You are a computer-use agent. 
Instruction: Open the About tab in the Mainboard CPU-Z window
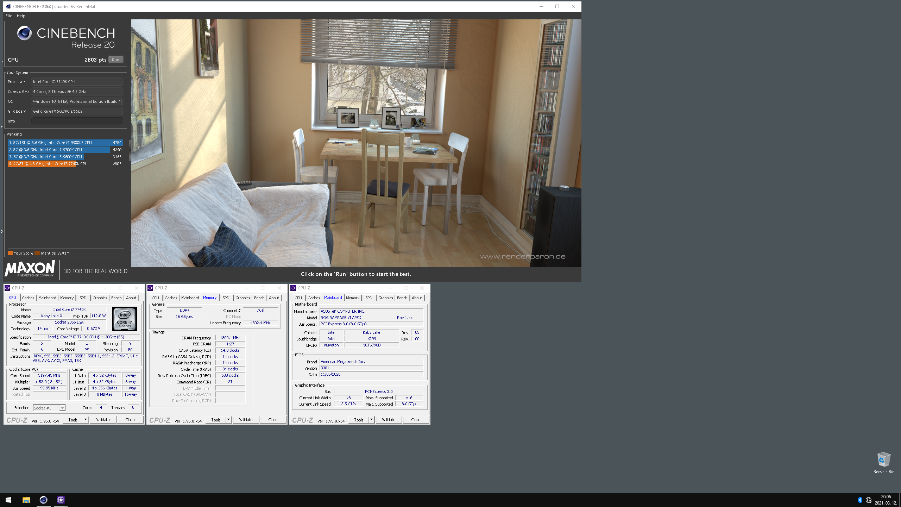point(417,298)
